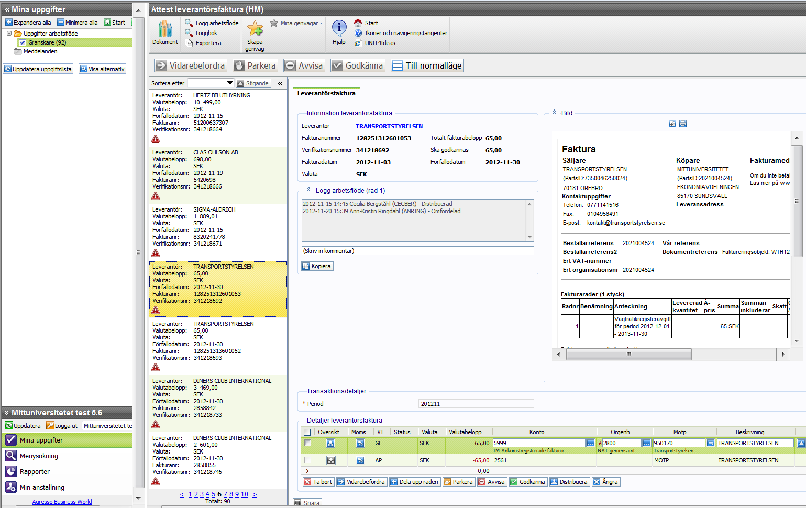This screenshot has width=806, height=508.
Task: Collapse the invoice list panel chevron
Action: 280,83
